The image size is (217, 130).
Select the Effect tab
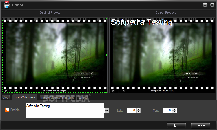[83, 97]
